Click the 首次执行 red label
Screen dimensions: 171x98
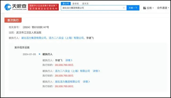tap(13, 20)
